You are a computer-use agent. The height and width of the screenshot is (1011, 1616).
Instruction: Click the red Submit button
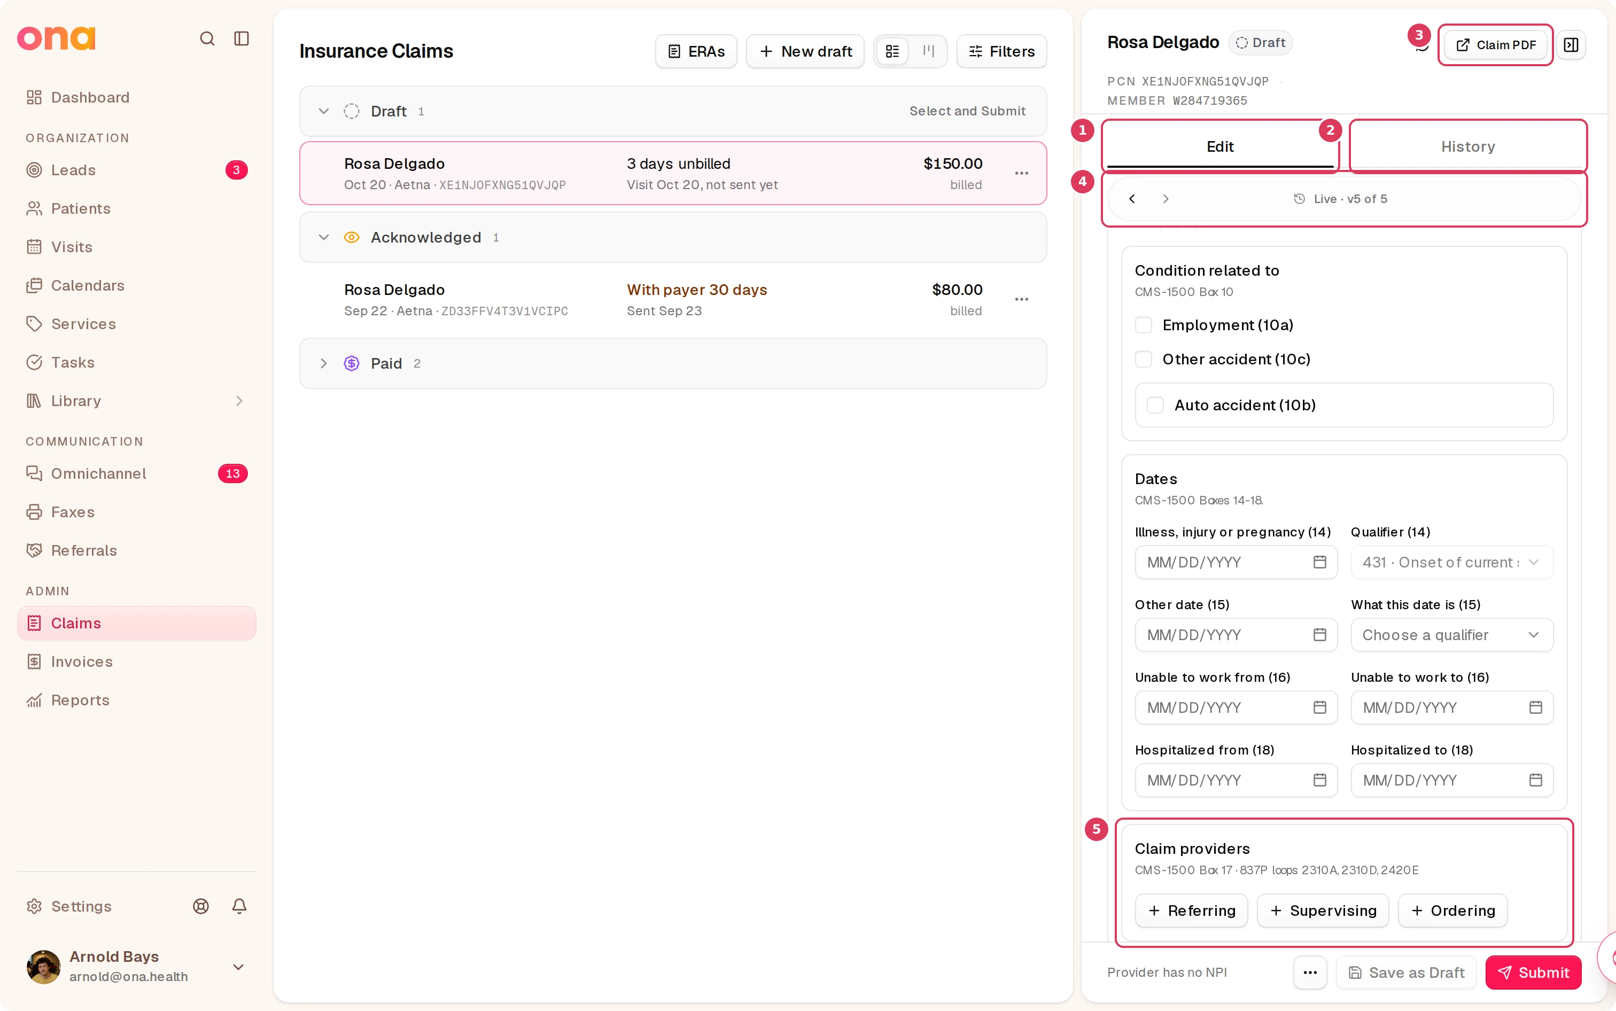(x=1533, y=972)
